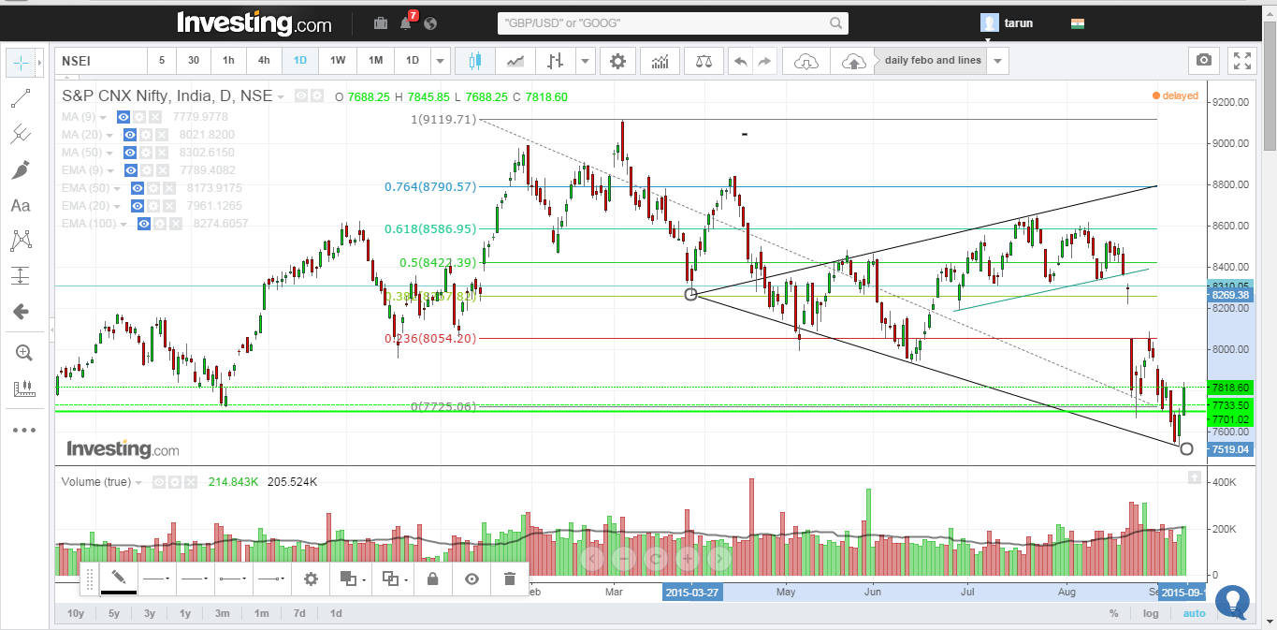The width and height of the screenshot is (1277, 630).
Task: Toggle auto scale button
Action: click(x=1194, y=613)
